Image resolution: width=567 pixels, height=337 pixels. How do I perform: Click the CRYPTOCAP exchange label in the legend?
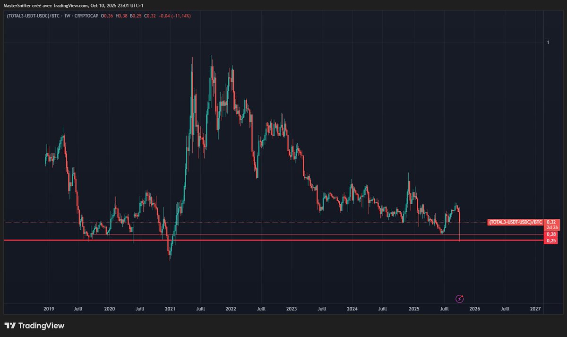point(86,16)
